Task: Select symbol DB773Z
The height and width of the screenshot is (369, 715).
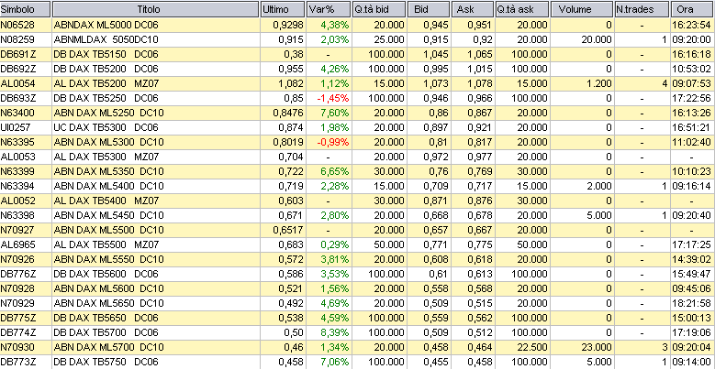Action: pos(17,362)
